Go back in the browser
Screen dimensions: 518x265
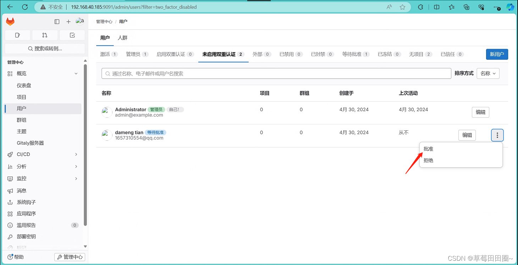[x=10, y=7]
